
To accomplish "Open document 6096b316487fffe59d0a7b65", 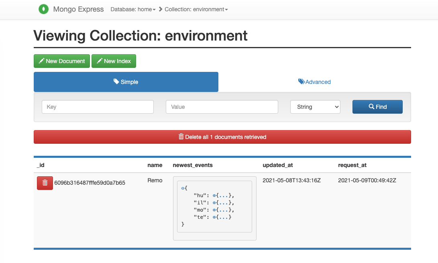I will (90, 183).
